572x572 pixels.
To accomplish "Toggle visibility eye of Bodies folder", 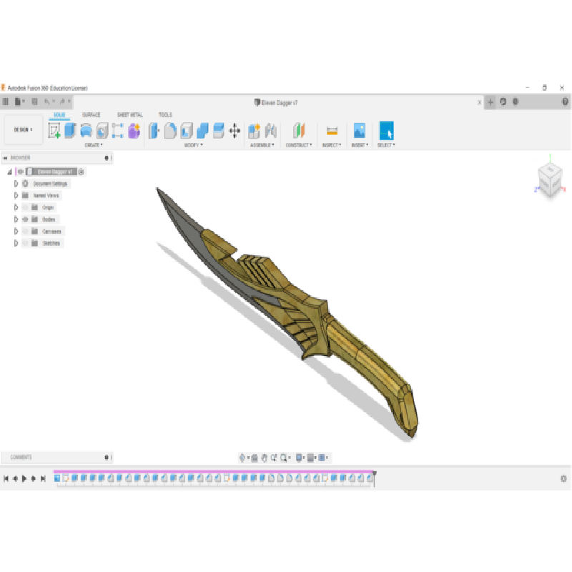I will (x=25, y=220).
